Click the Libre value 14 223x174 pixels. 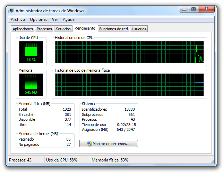69,125
